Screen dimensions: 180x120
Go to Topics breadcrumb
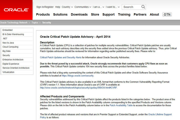point(35,23)
